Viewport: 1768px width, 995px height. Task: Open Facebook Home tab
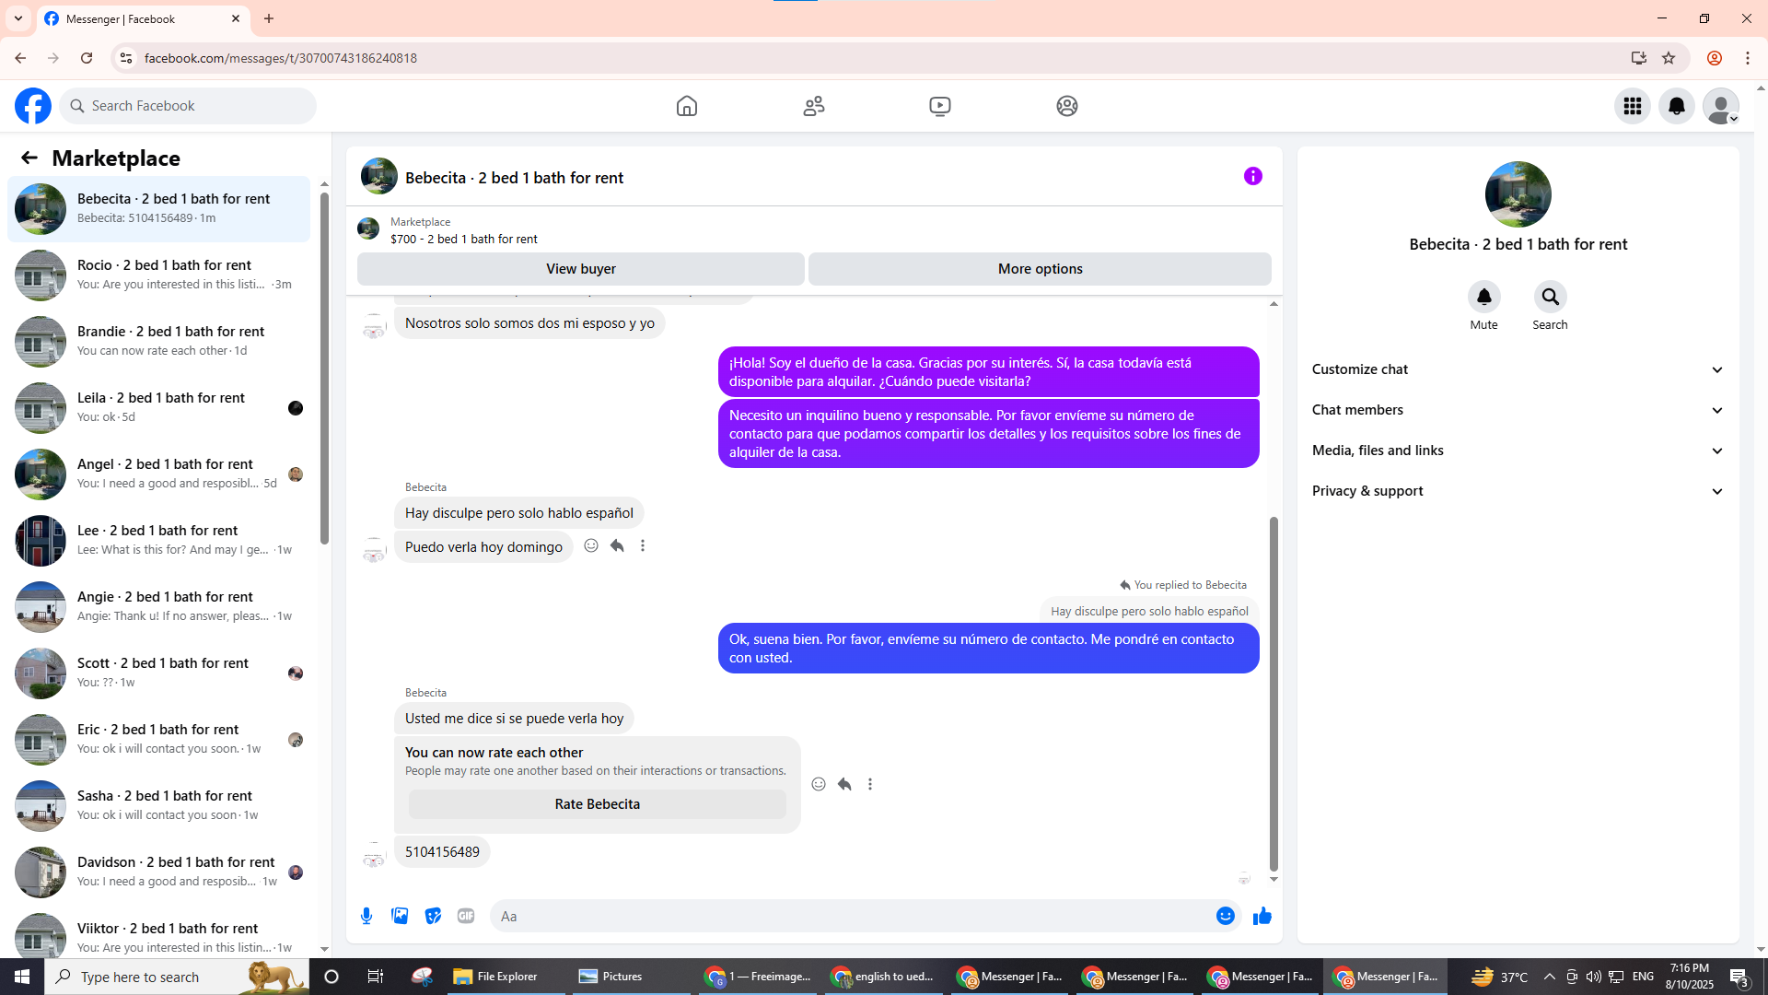point(686,106)
